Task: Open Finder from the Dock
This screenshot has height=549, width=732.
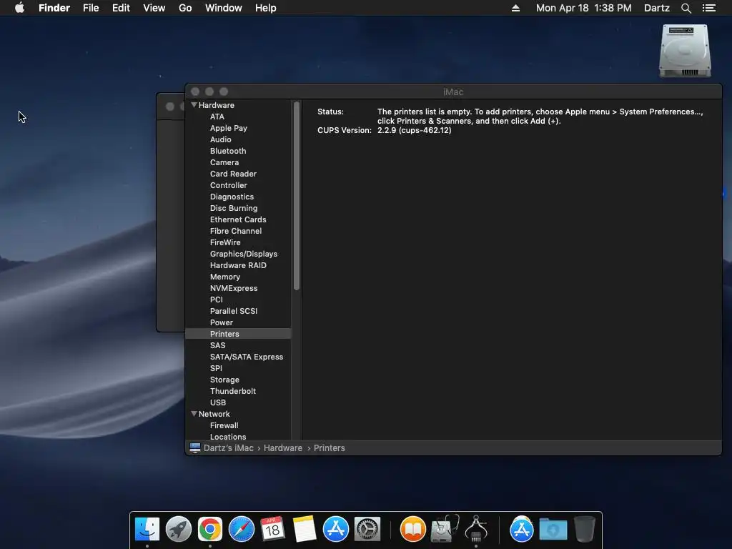Action: tap(147, 529)
